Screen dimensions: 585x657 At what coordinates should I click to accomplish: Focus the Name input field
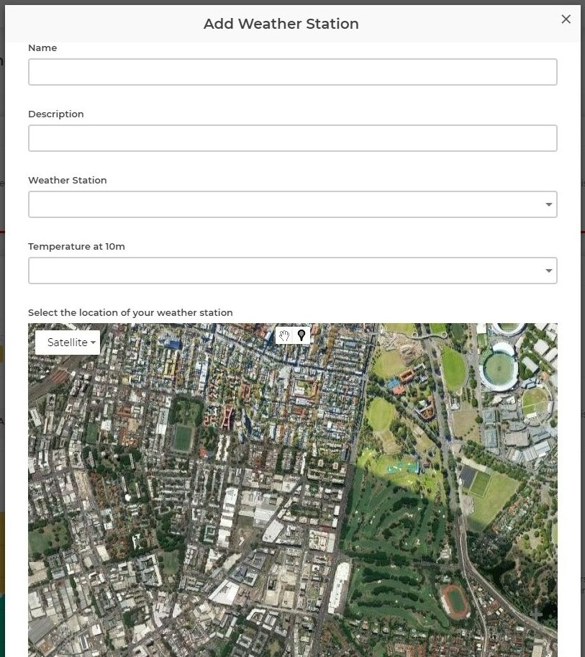pos(292,72)
